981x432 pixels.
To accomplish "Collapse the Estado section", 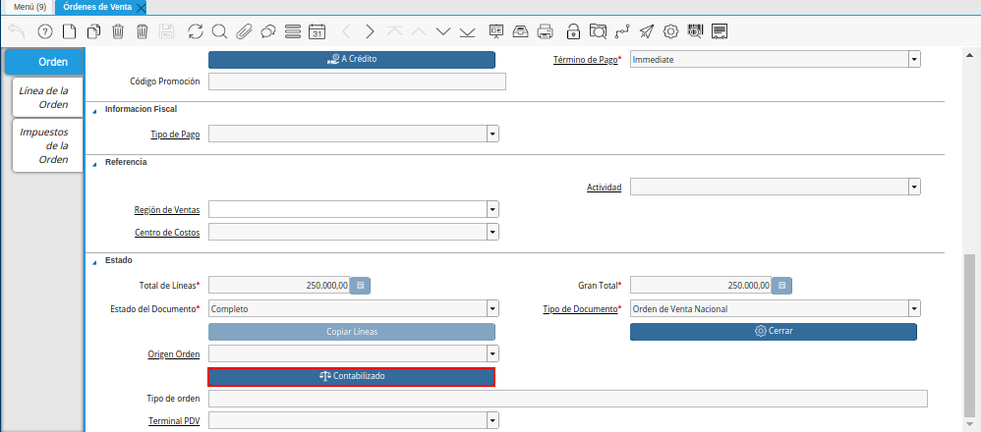I will point(95,262).
